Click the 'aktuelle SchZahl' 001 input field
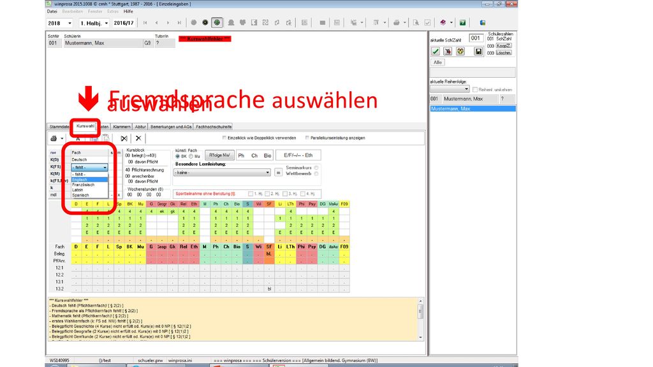Viewport: 653px width, 367px height. click(476, 38)
